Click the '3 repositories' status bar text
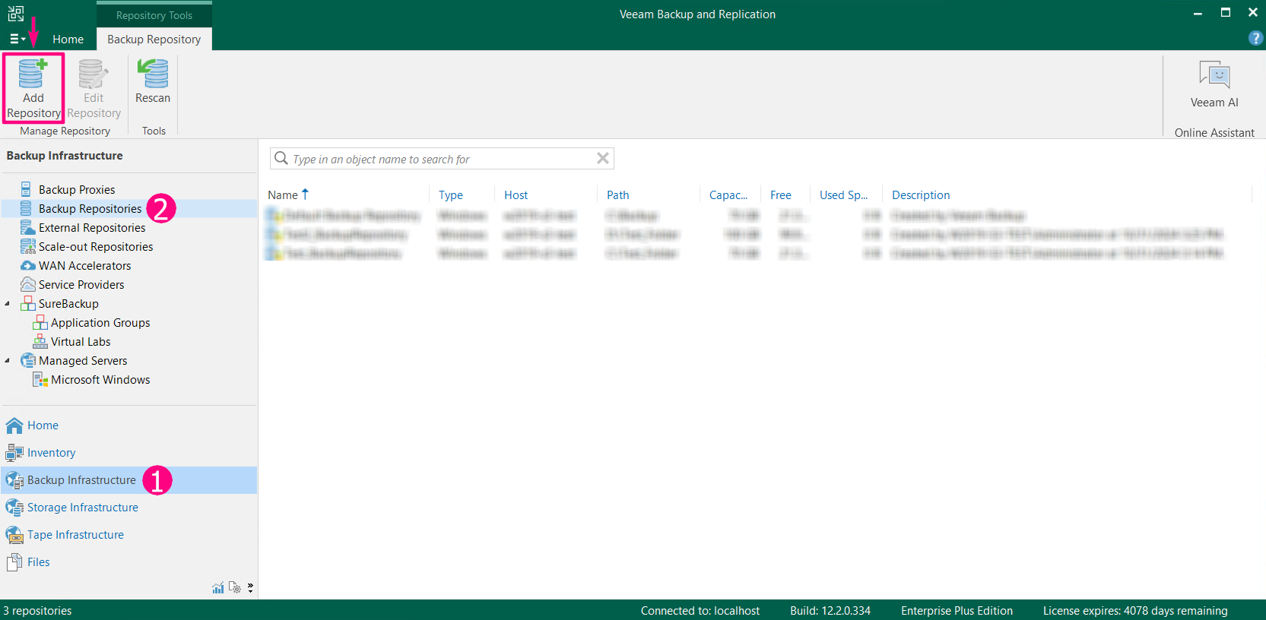The height and width of the screenshot is (620, 1266). [x=37, y=611]
